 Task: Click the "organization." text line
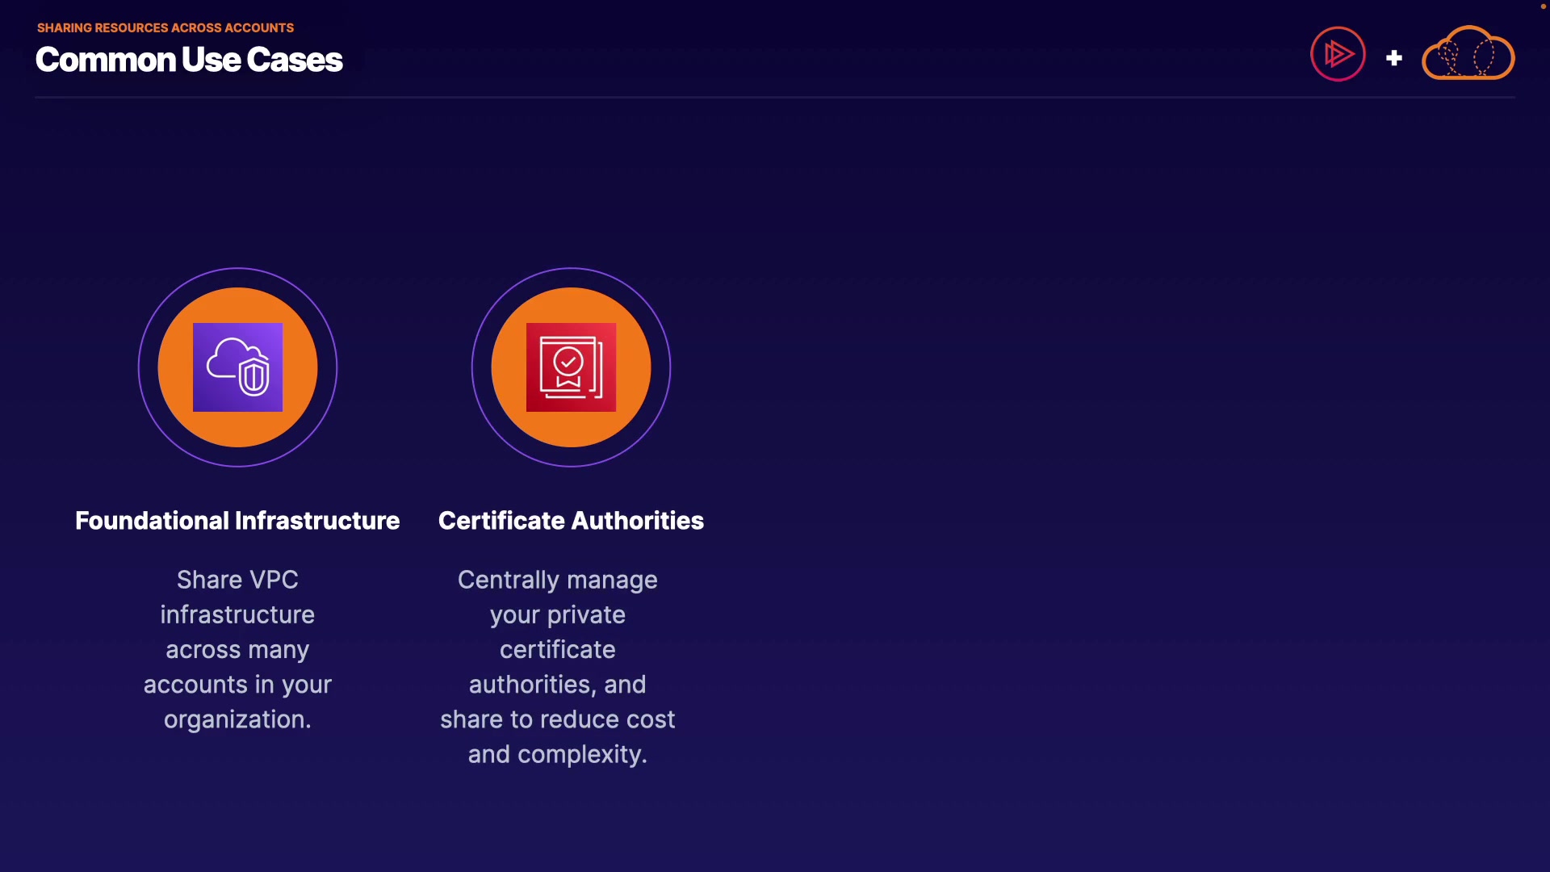coord(237,719)
